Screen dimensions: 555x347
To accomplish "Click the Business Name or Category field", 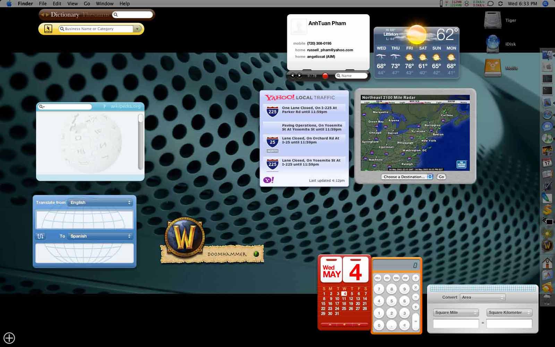I will point(96,29).
